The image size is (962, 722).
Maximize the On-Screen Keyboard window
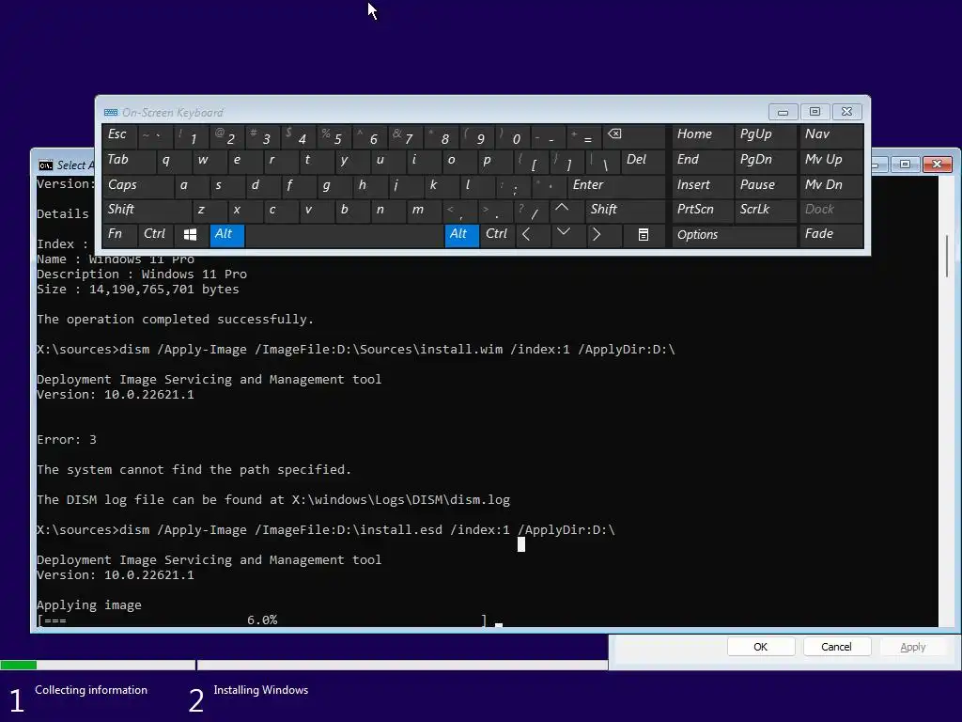(x=815, y=112)
